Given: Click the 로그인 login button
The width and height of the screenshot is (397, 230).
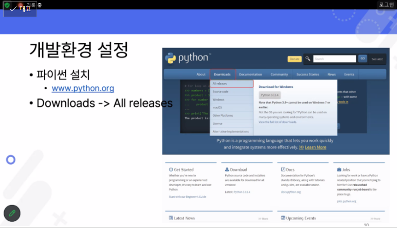Looking at the screenshot, I should 386,5.
